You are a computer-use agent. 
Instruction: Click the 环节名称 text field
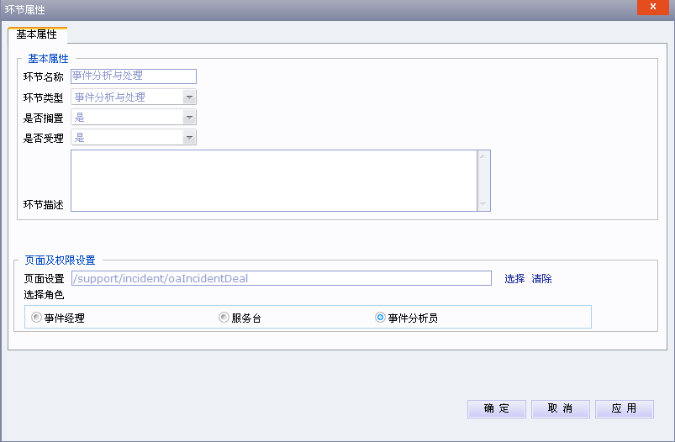point(134,76)
